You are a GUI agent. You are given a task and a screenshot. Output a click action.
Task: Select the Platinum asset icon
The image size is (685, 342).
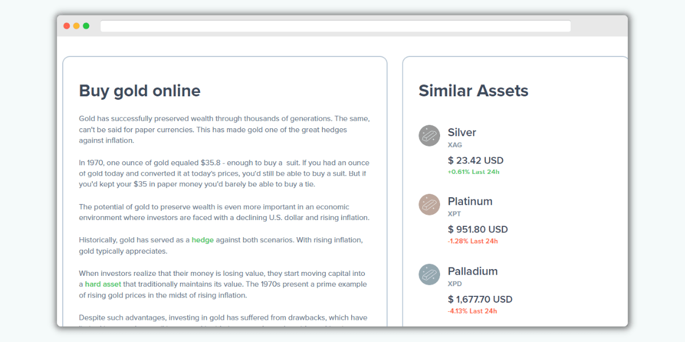[429, 205]
